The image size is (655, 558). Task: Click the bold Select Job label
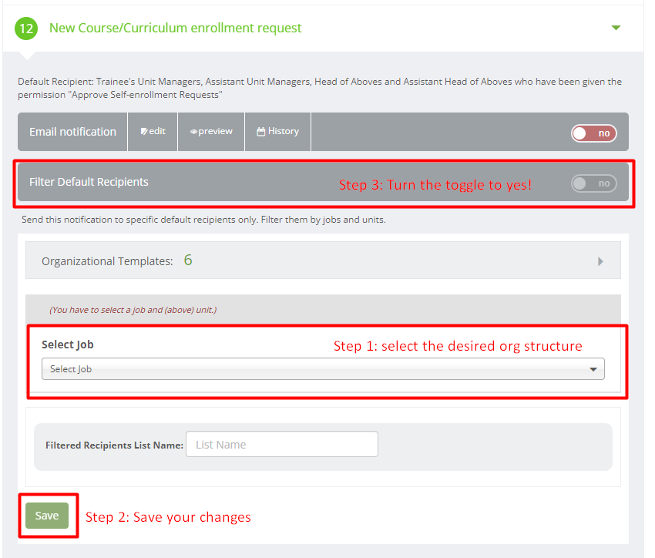click(x=68, y=345)
